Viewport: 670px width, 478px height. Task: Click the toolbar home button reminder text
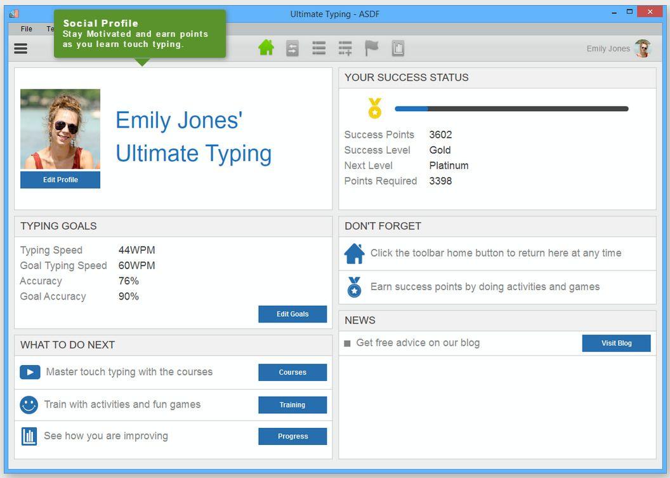496,253
